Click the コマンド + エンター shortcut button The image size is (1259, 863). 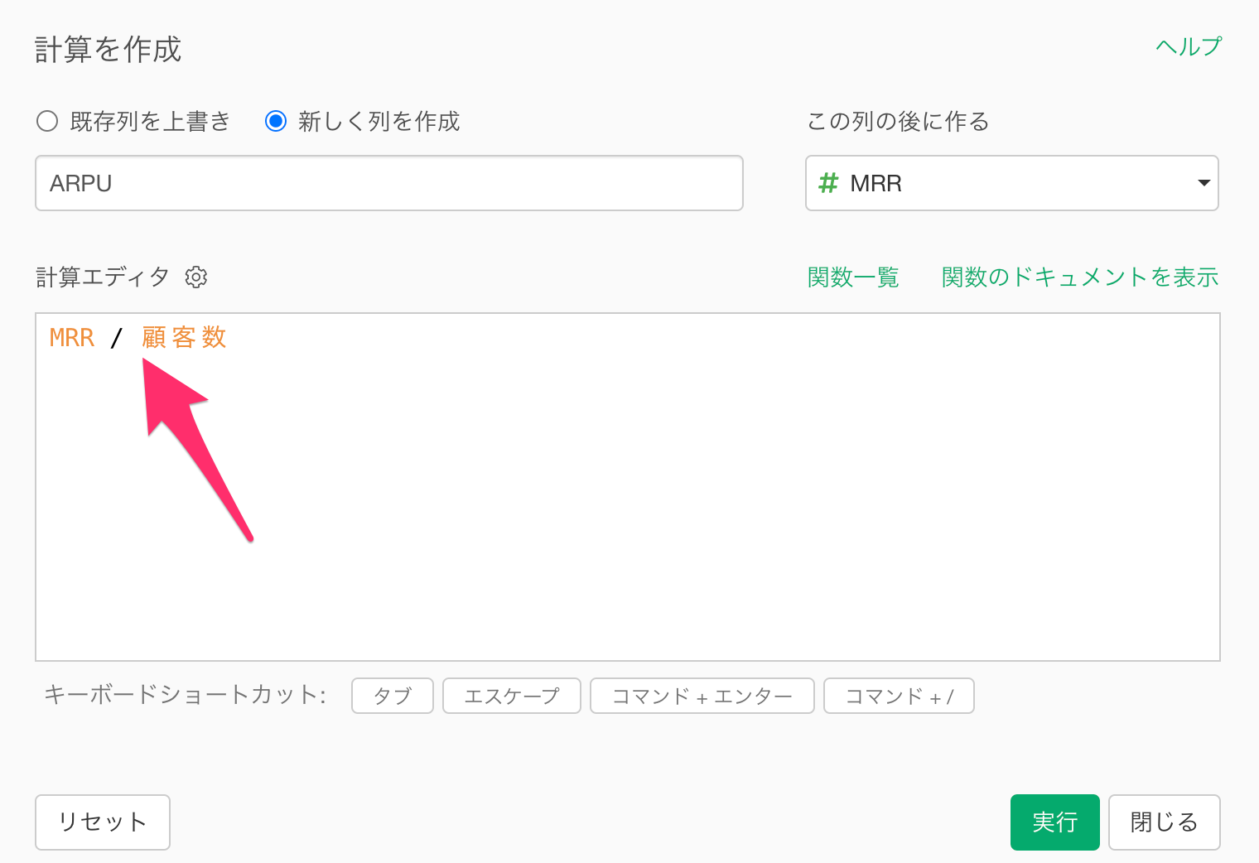(702, 696)
